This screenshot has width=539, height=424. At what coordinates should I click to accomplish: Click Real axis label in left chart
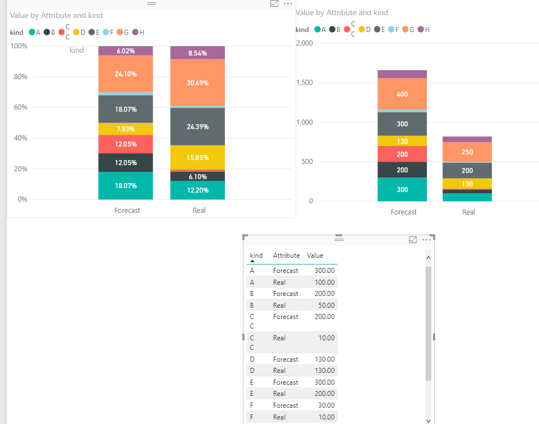pyautogui.click(x=199, y=210)
